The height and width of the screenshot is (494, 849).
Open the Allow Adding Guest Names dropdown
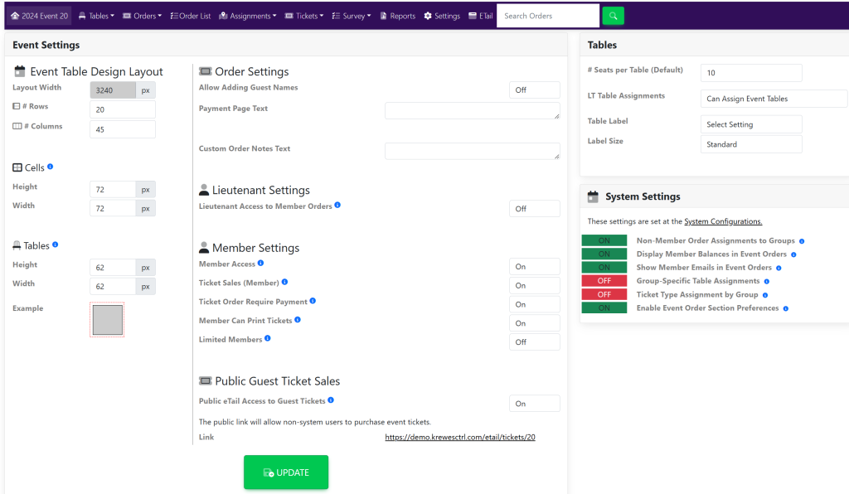click(534, 90)
